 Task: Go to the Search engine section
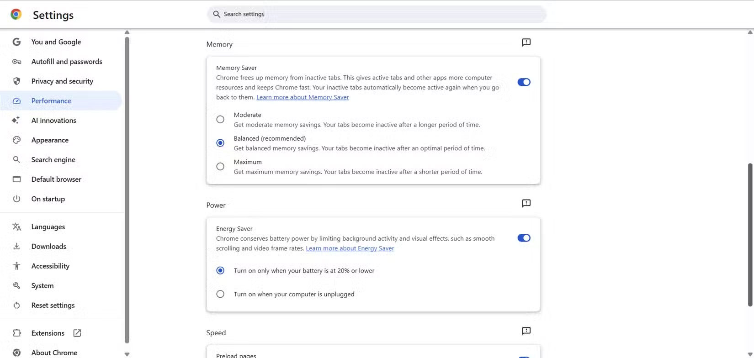(x=53, y=159)
